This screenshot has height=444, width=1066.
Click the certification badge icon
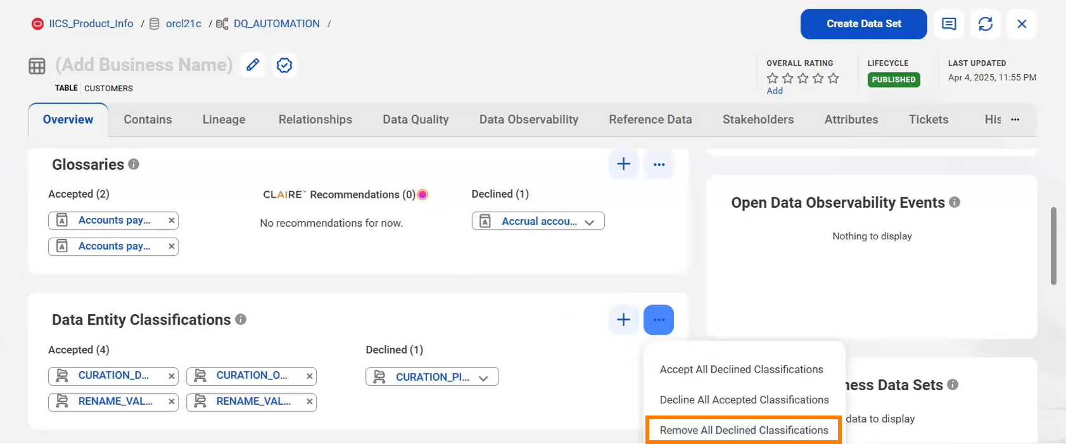[284, 65]
